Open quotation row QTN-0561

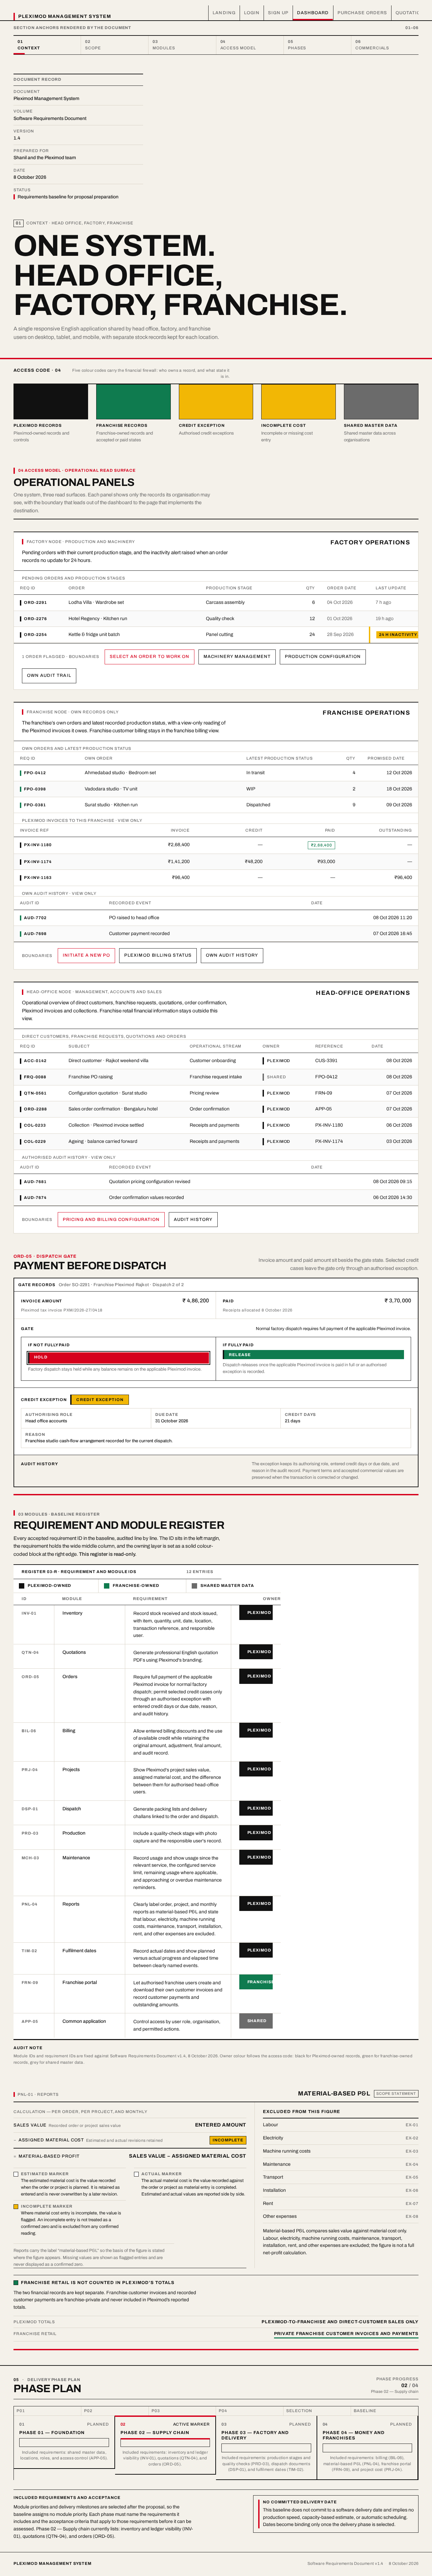pyautogui.click(x=216, y=1093)
